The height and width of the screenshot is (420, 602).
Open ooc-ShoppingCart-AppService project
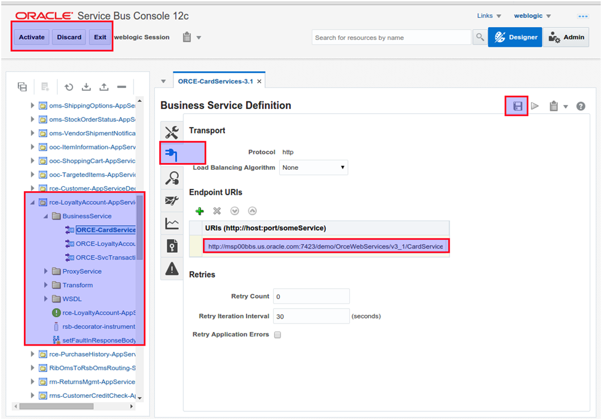tap(92, 160)
